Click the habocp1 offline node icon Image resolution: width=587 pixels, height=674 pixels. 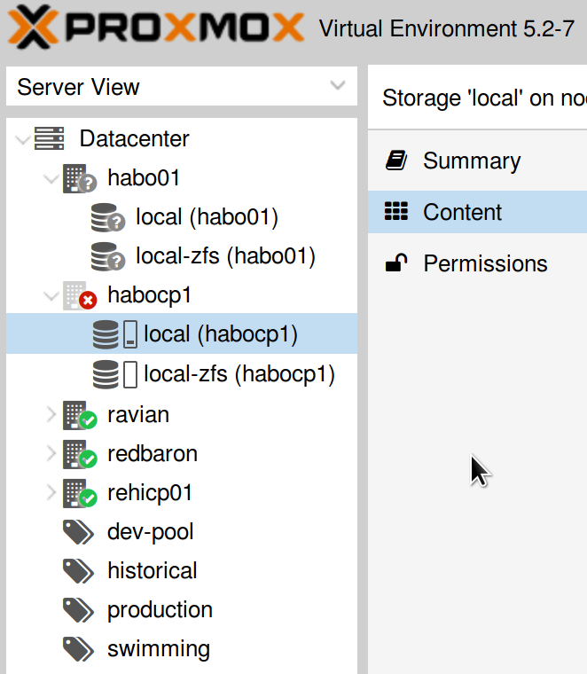coord(80,295)
